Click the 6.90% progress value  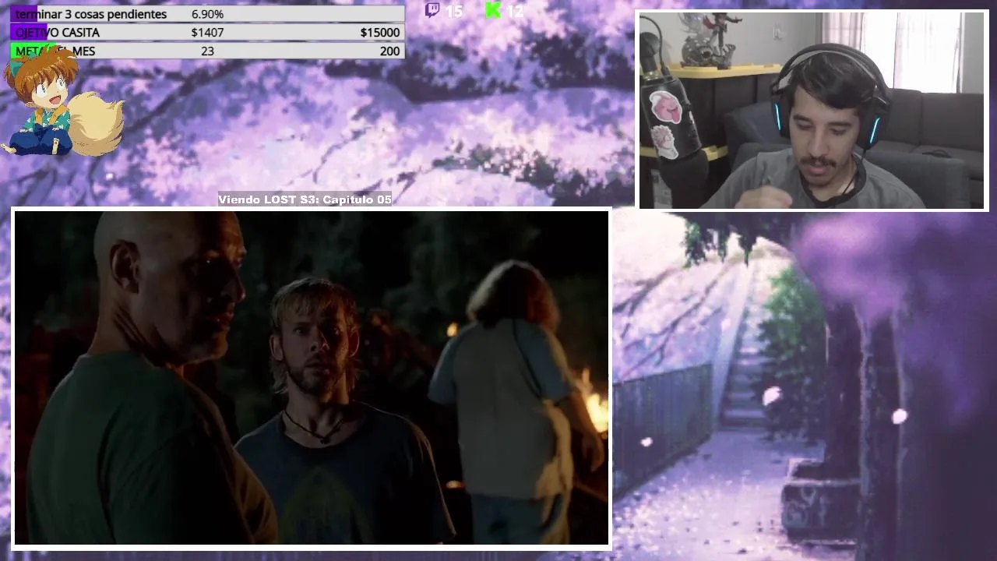[207, 14]
